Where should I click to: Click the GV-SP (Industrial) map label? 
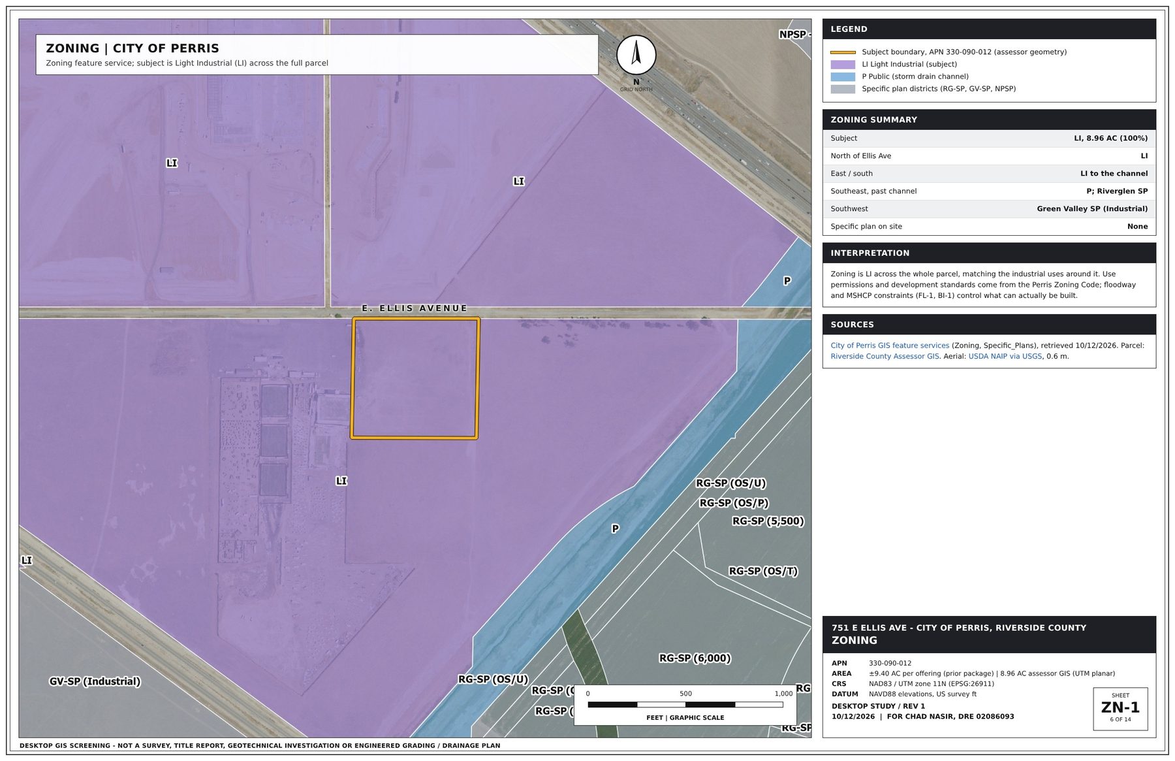[x=95, y=681]
